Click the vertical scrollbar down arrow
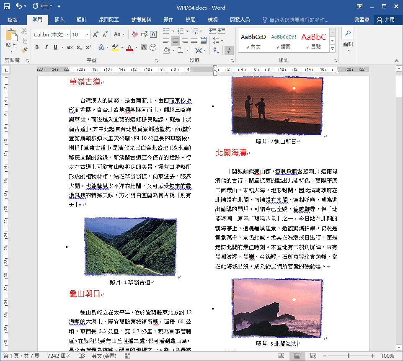Image resolution: width=403 pixels, height=361 pixels. click(x=399, y=347)
